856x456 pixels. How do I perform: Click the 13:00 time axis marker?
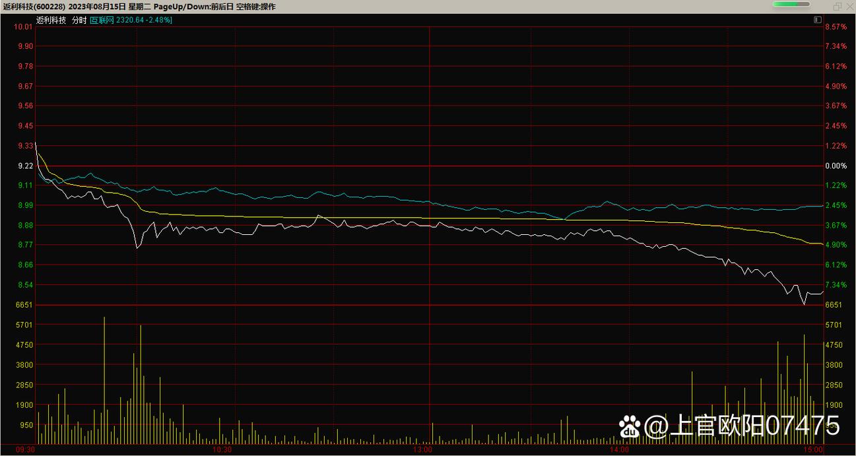422,449
